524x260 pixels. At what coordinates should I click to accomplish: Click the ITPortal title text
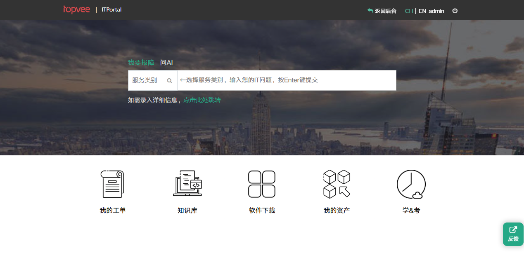tap(111, 9)
